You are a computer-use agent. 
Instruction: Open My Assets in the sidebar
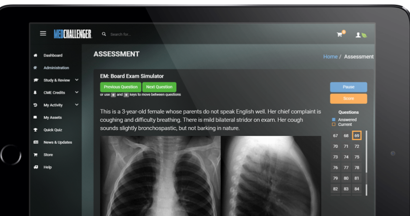pyautogui.click(x=52, y=118)
